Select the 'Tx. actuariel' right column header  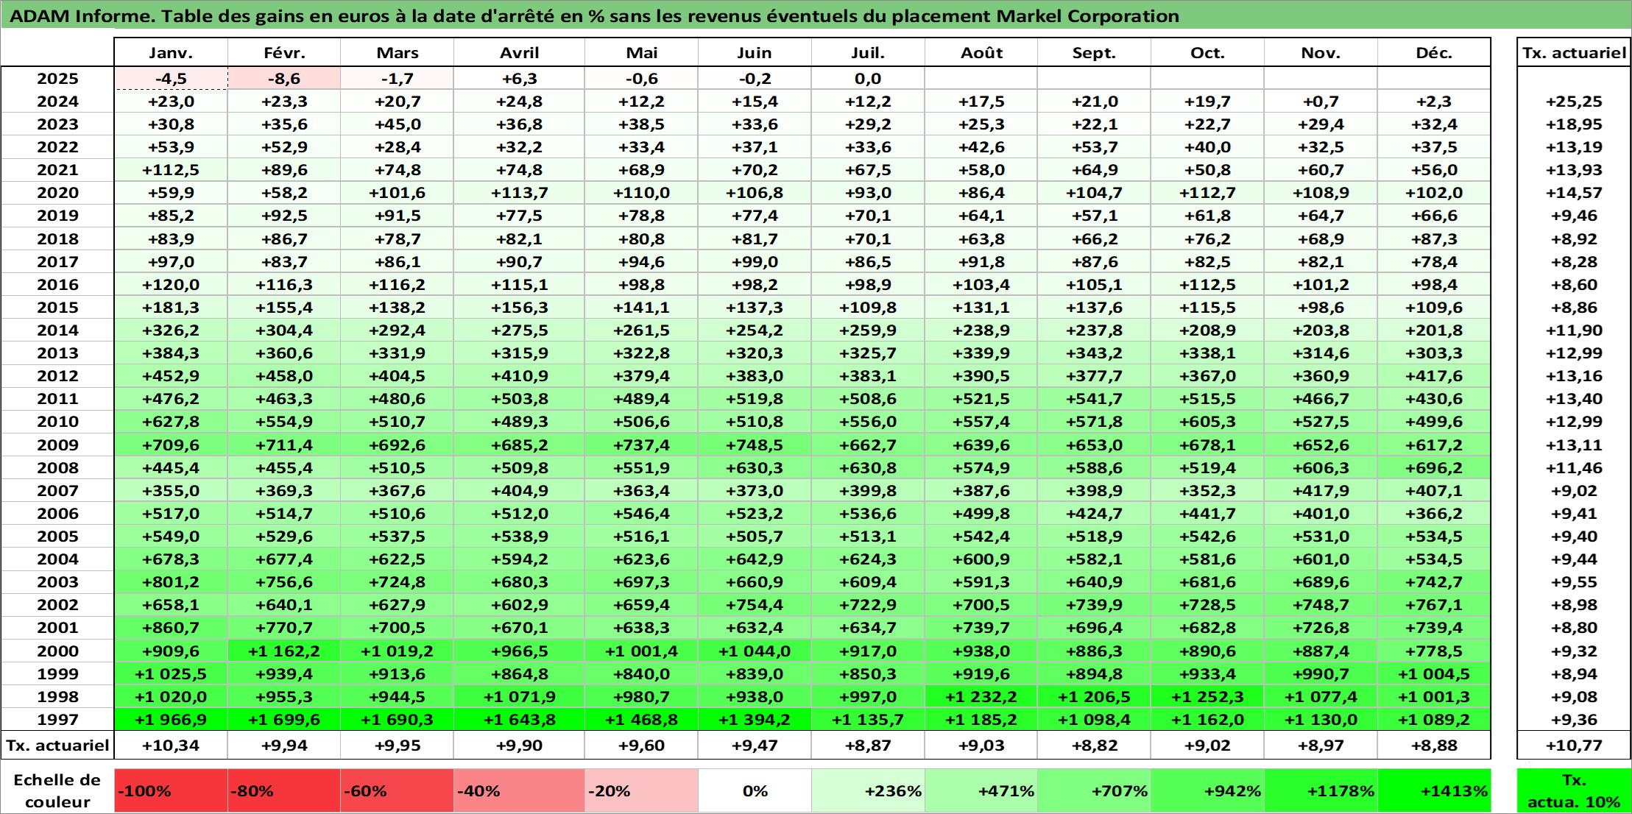click(x=1574, y=53)
